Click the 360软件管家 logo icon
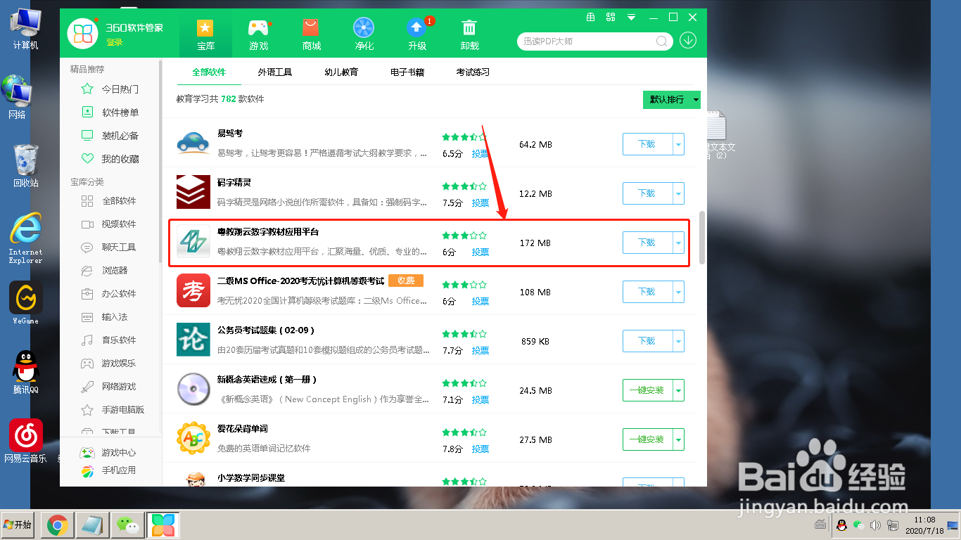 click(84, 33)
